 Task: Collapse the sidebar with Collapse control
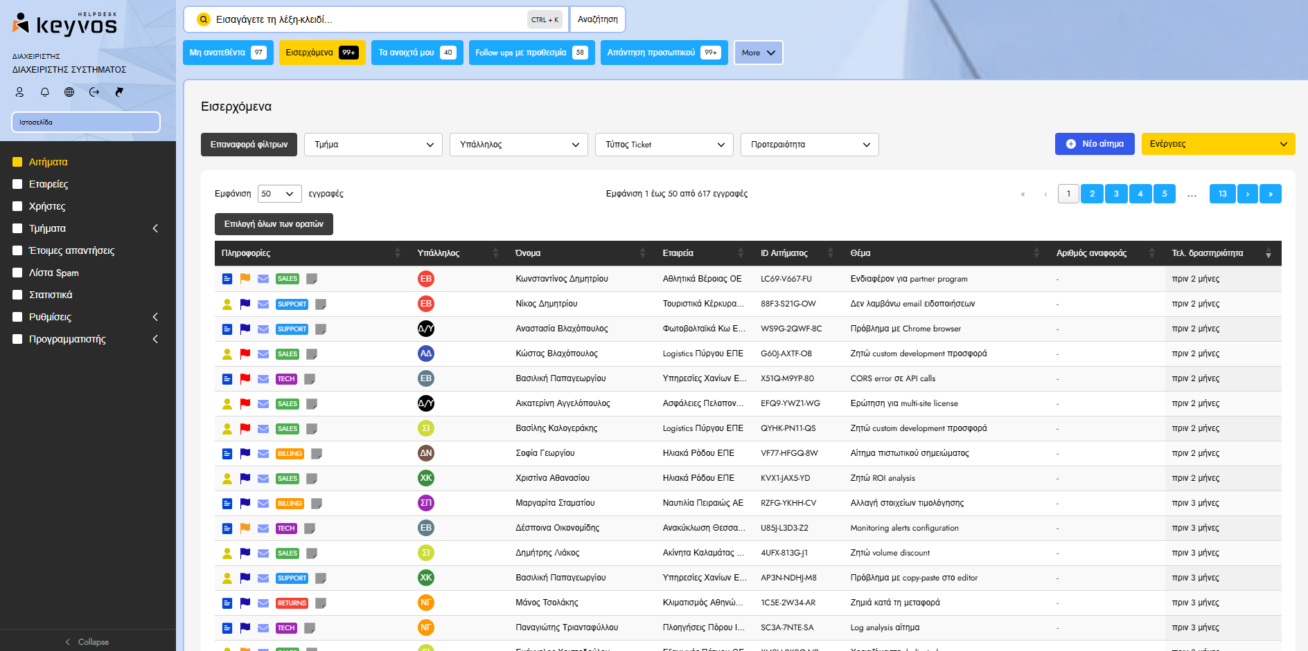[87, 642]
